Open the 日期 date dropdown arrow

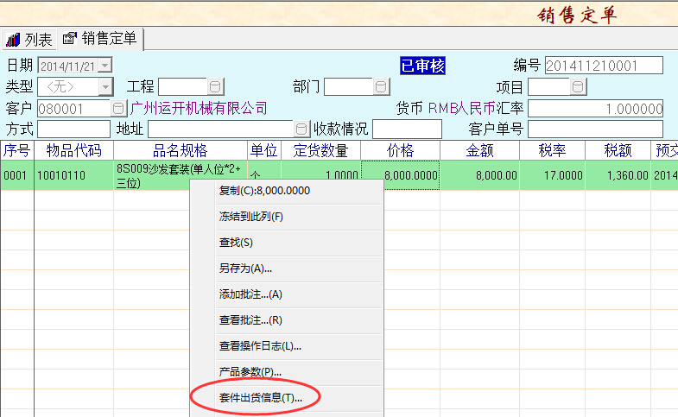point(105,66)
